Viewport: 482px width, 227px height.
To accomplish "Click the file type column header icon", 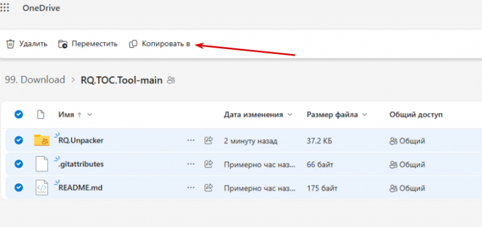I will (x=41, y=115).
